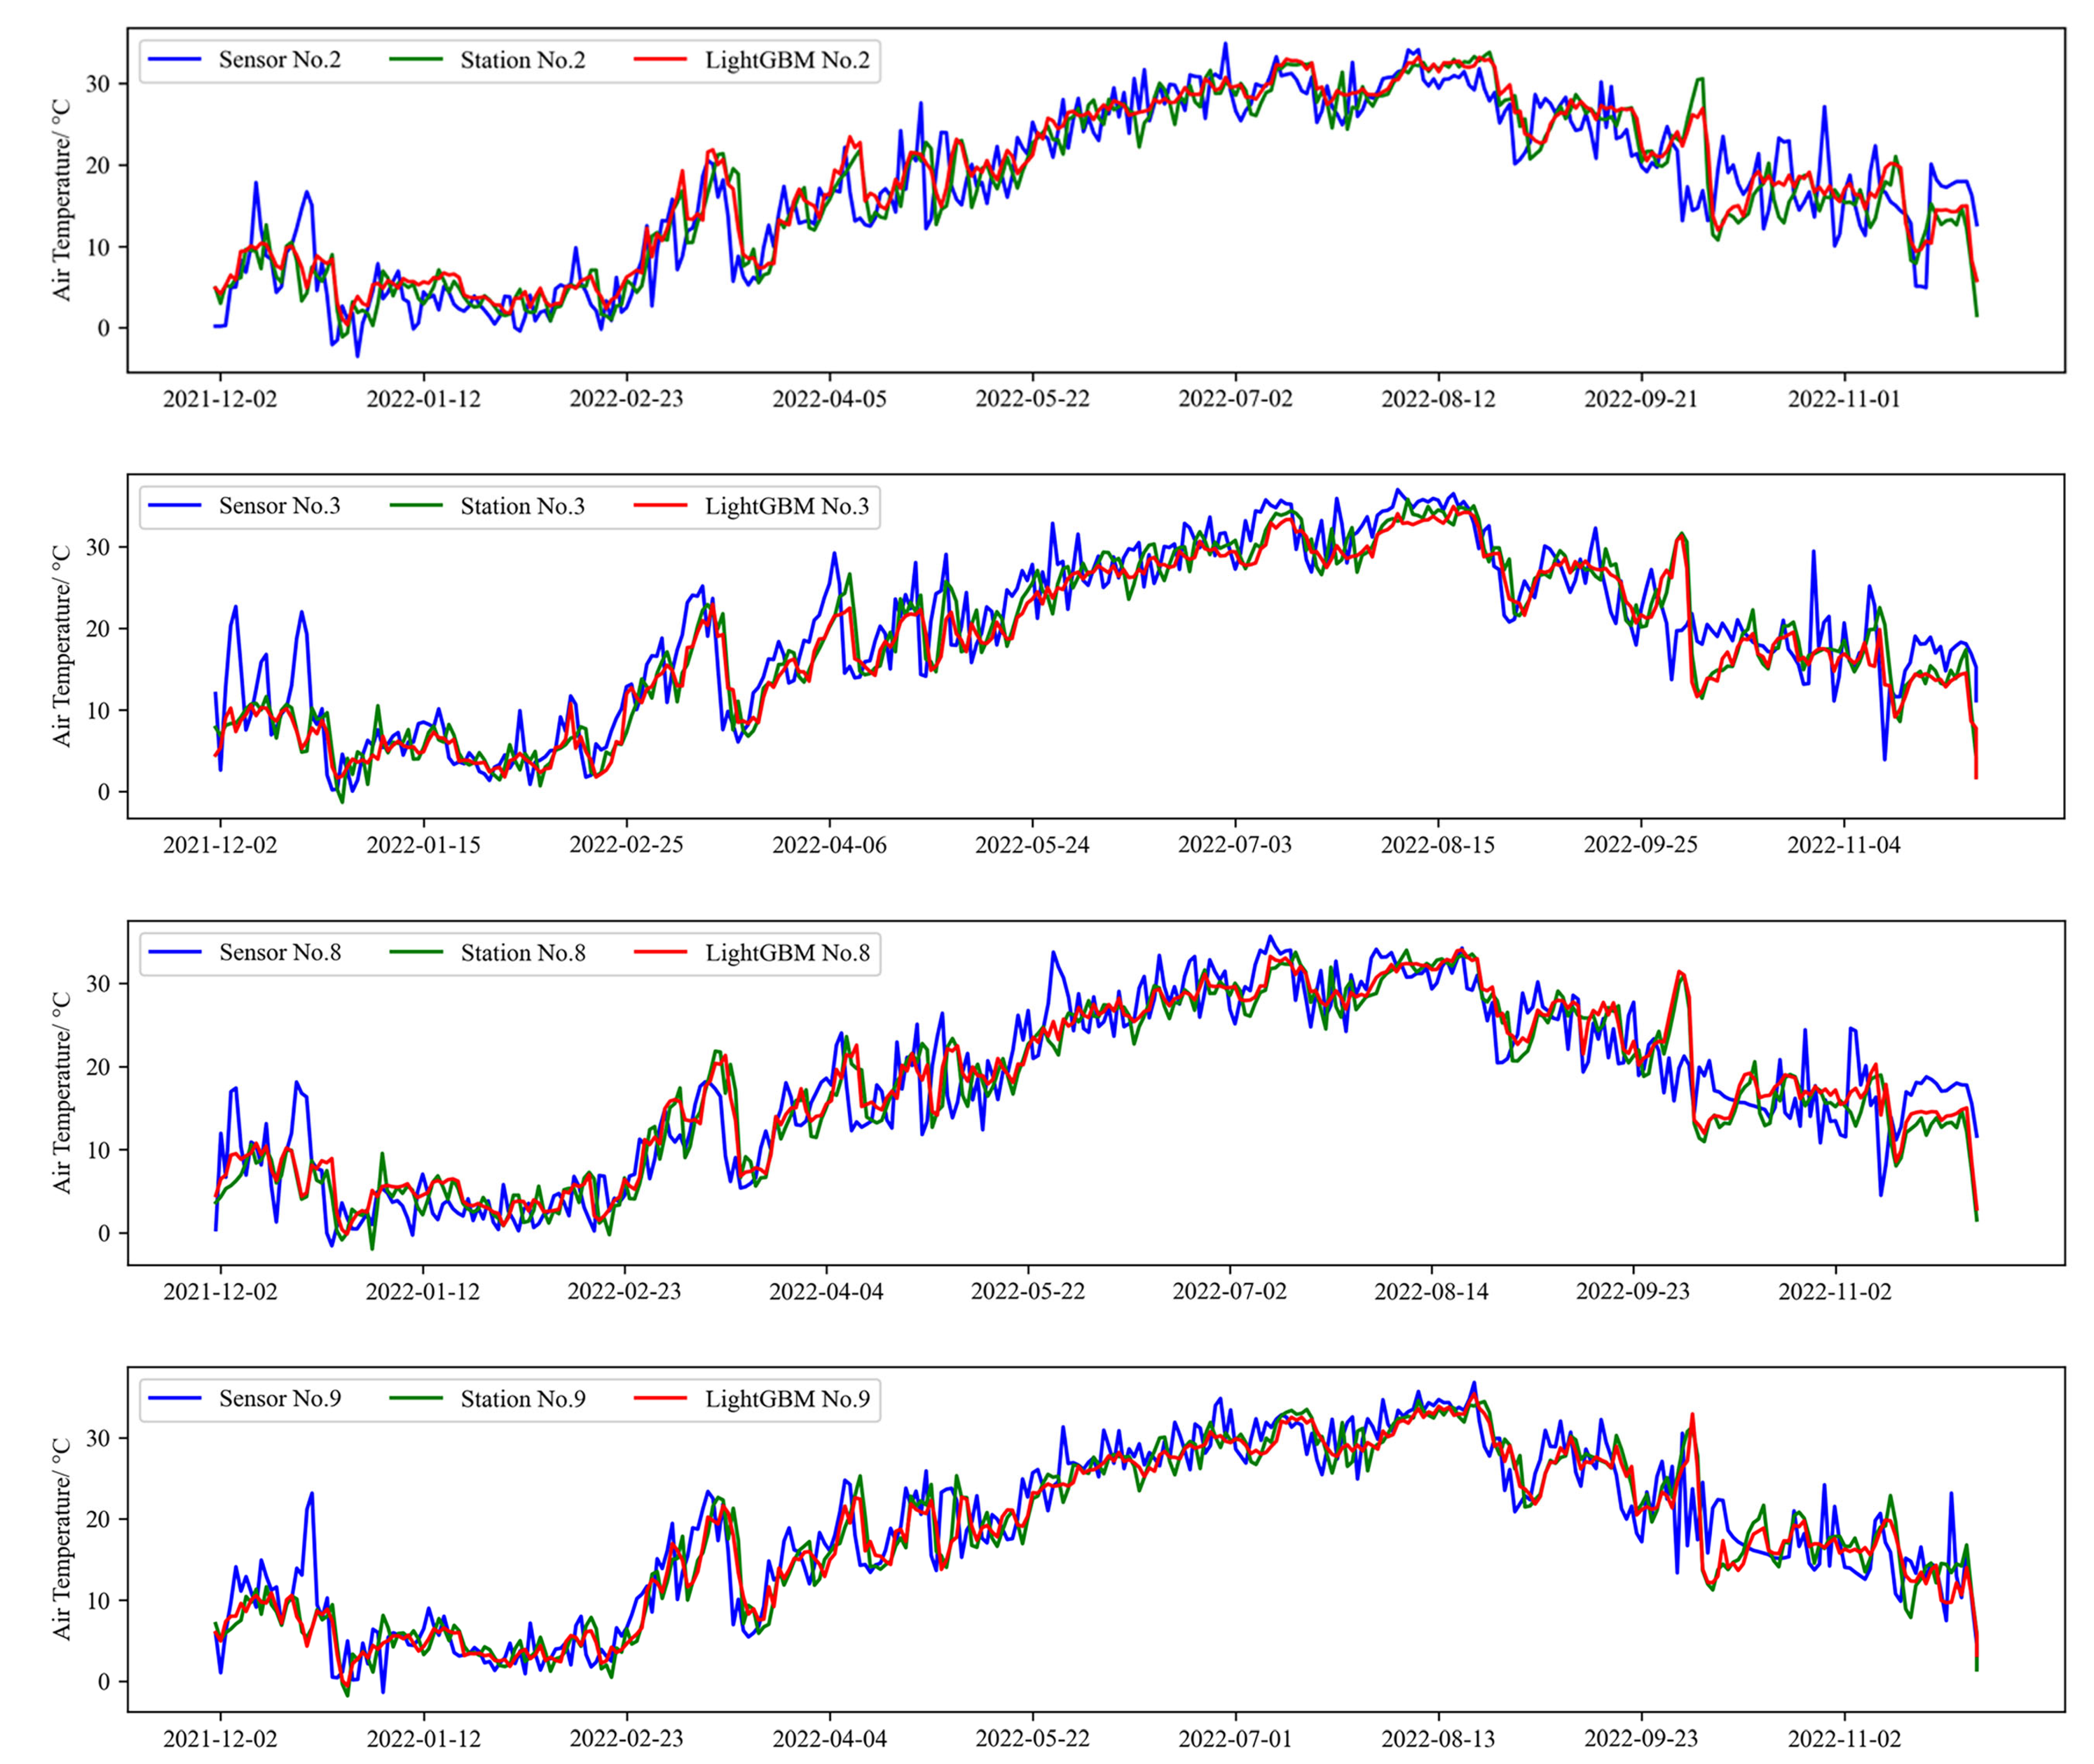The height and width of the screenshot is (1764, 2094).
Task: Click the Station No.8 legend label
Action: pos(522,953)
